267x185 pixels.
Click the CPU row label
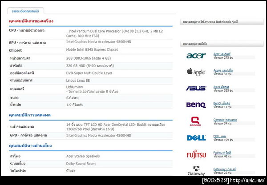tap(27, 30)
